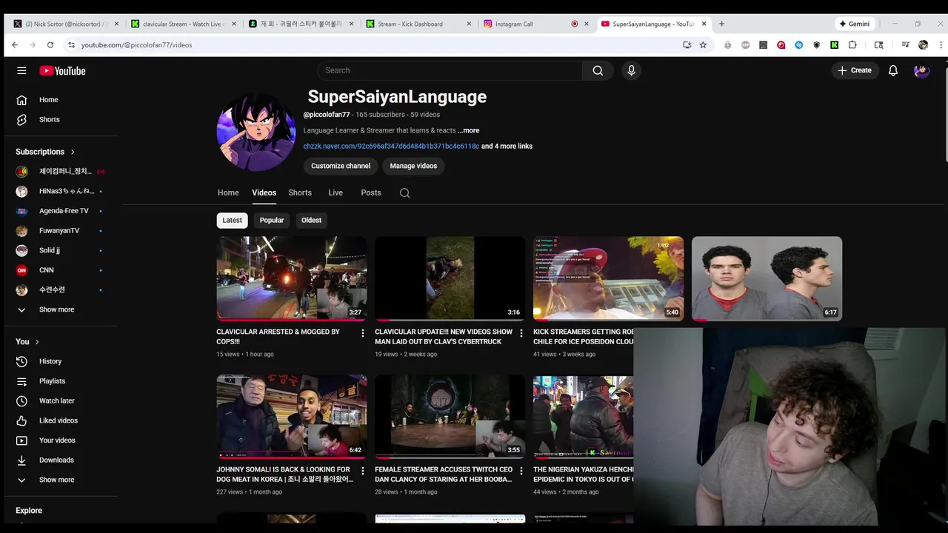The image size is (948, 533).
Task: Open the YouTube account avatar menu
Action: pyautogui.click(x=921, y=70)
